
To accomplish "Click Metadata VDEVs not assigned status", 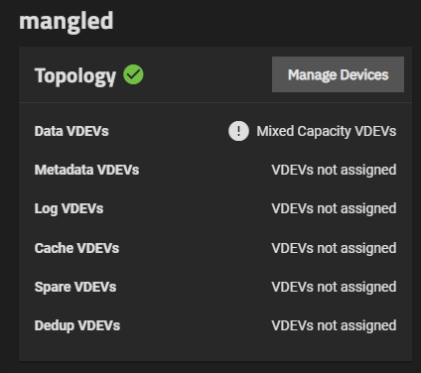I will pyautogui.click(x=334, y=170).
